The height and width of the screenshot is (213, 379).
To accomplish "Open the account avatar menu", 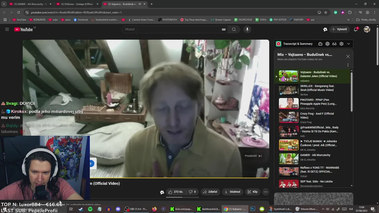I will [367, 29].
